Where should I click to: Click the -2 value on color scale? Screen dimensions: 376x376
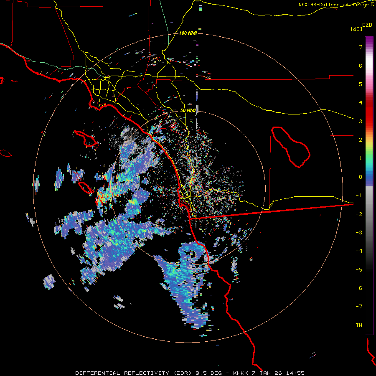point(359,214)
